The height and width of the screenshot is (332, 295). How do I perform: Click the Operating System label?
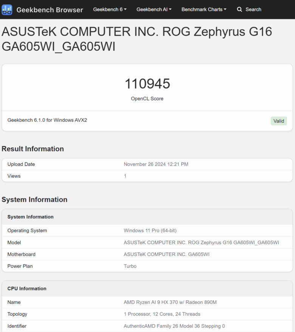(27, 230)
